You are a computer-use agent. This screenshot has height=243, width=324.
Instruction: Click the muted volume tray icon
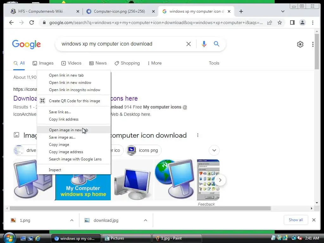click(300, 238)
